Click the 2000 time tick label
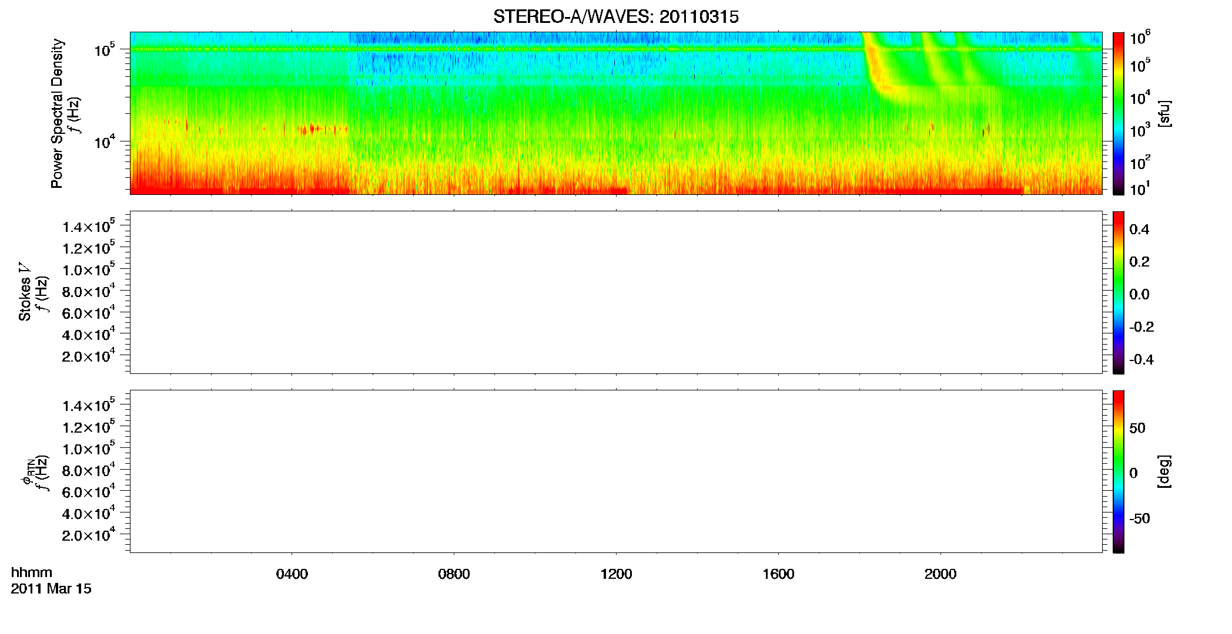The width and height of the screenshot is (1232, 634). point(940,574)
